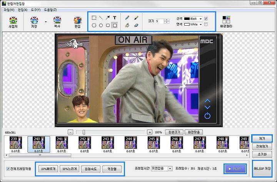Click the frame strip scroll left arrow
This screenshot has width=277, height=182.
pos(7,155)
